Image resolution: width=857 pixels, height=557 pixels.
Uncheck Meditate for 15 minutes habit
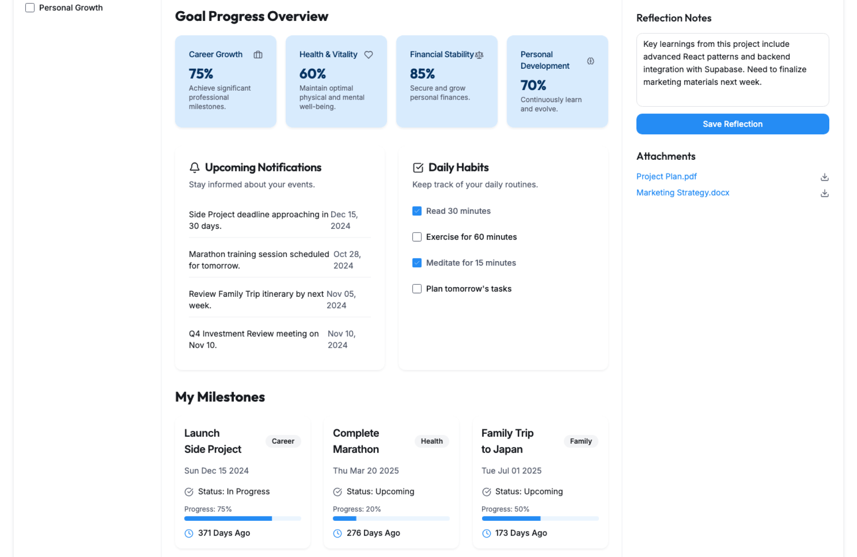(x=417, y=263)
